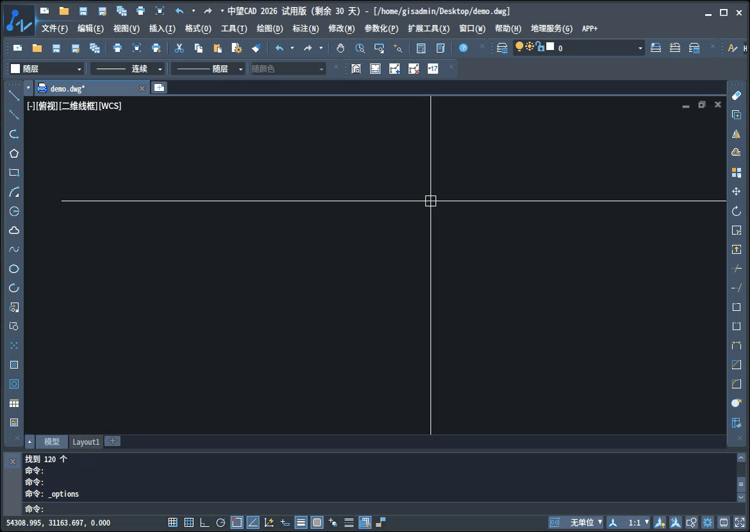This screenshot has height=532, width=750.
Task: Expand the layer list dropdown for layer 0
Action: click(640, 48)
